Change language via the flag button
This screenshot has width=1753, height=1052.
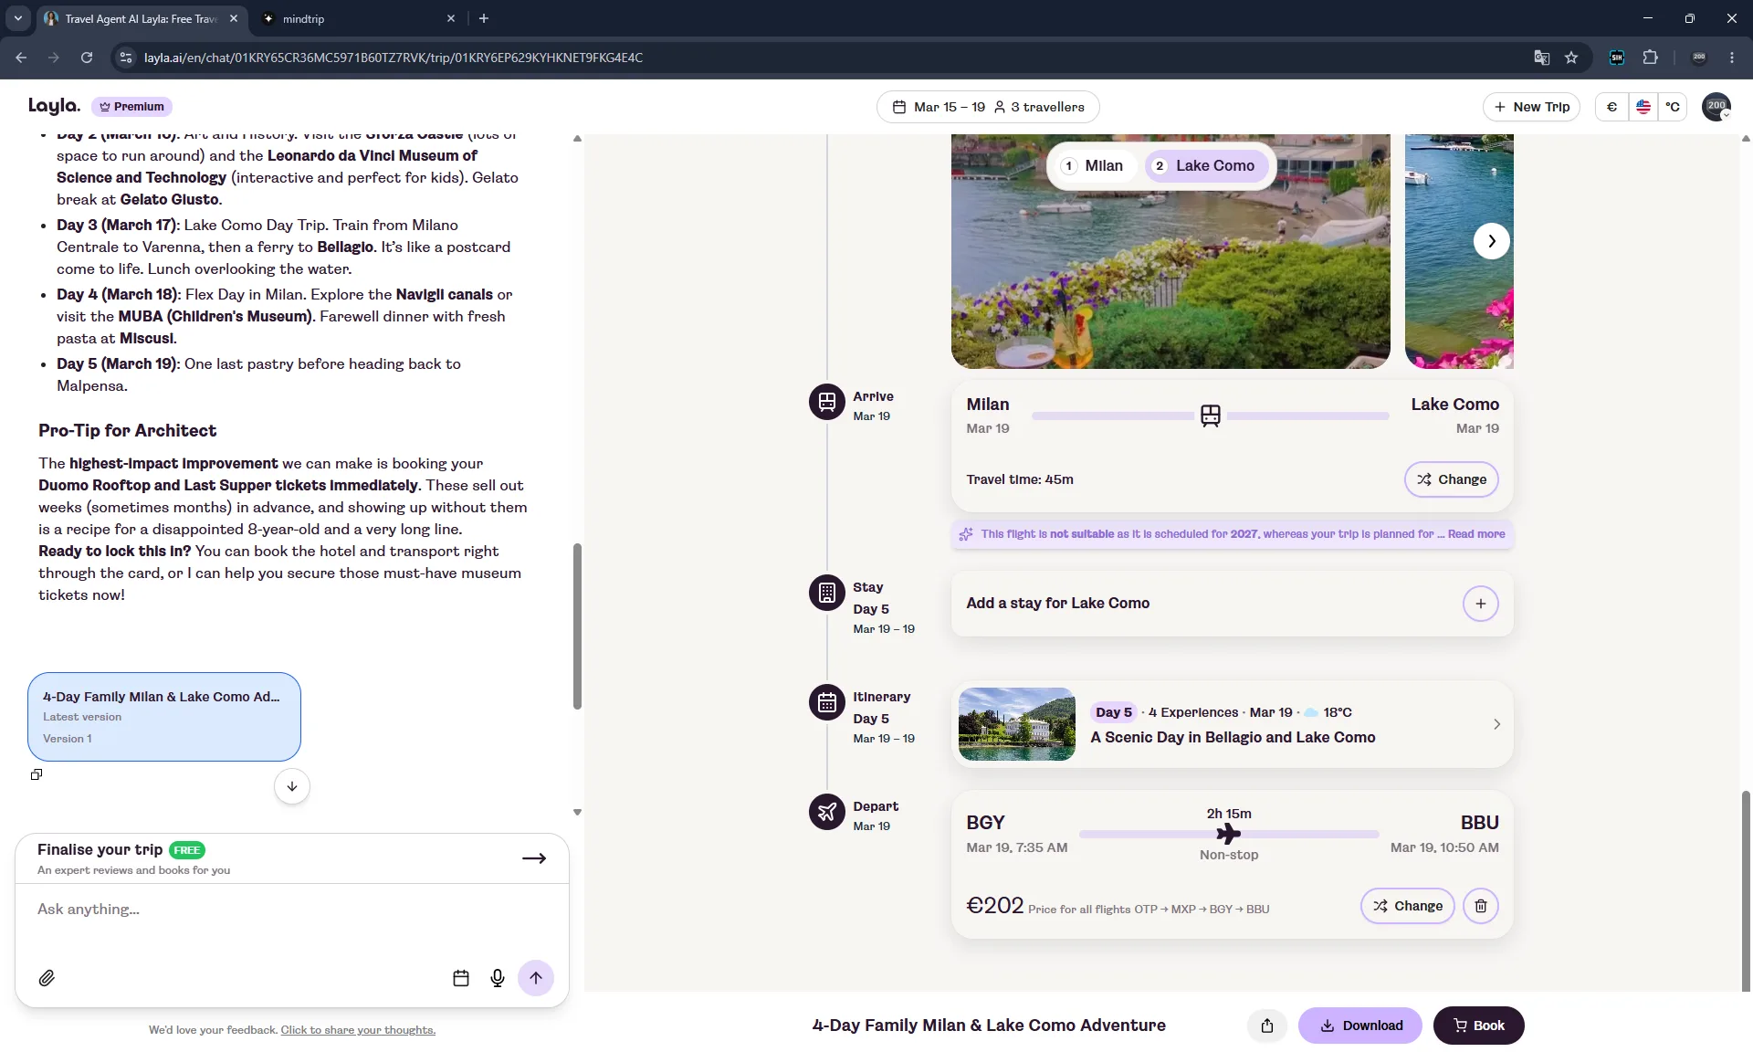pyautogui.click(x=1643, y=107)
